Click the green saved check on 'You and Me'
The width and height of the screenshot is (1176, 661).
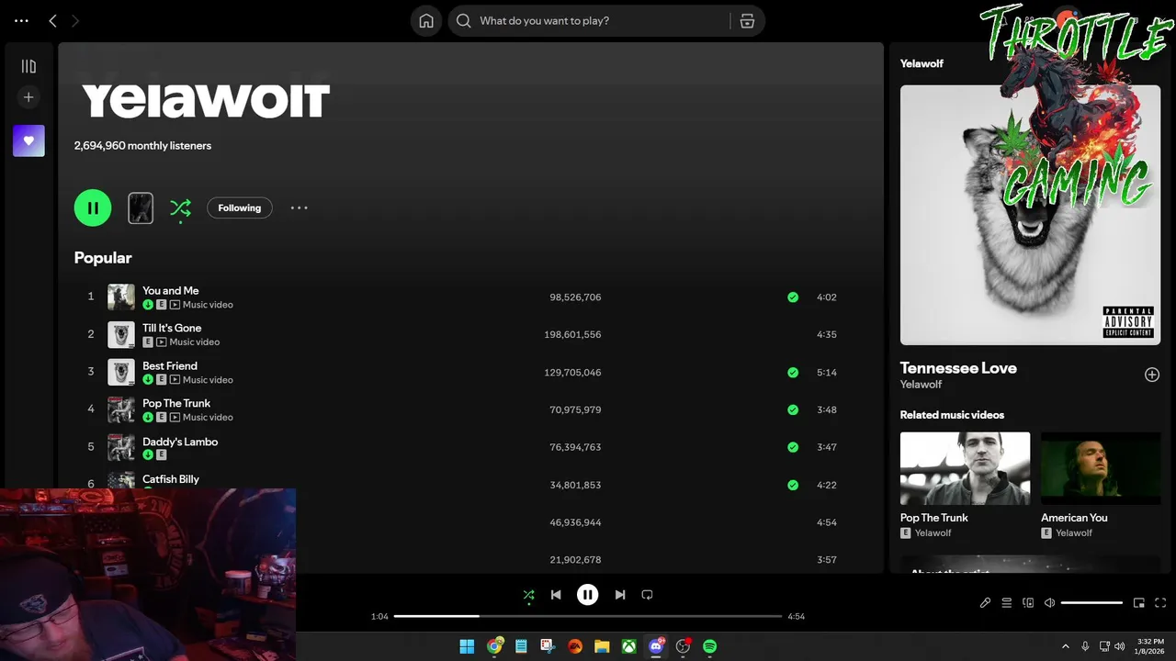[793, 297]
